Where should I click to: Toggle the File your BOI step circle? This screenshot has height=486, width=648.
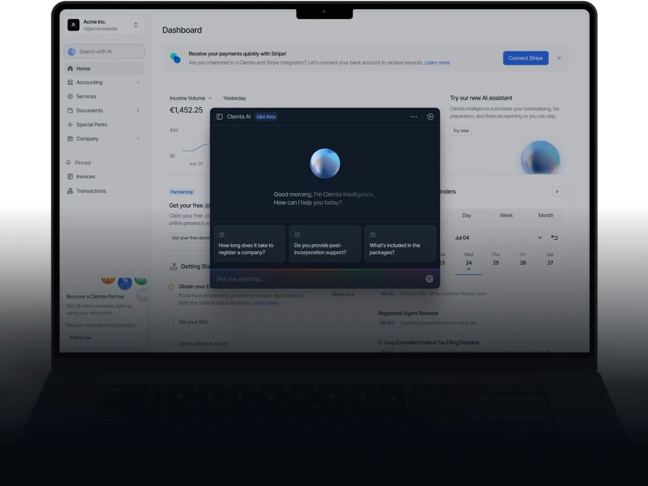point(171,322)
